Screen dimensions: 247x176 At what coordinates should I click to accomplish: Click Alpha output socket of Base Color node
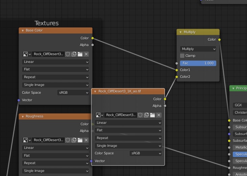[x=92, y=45]
